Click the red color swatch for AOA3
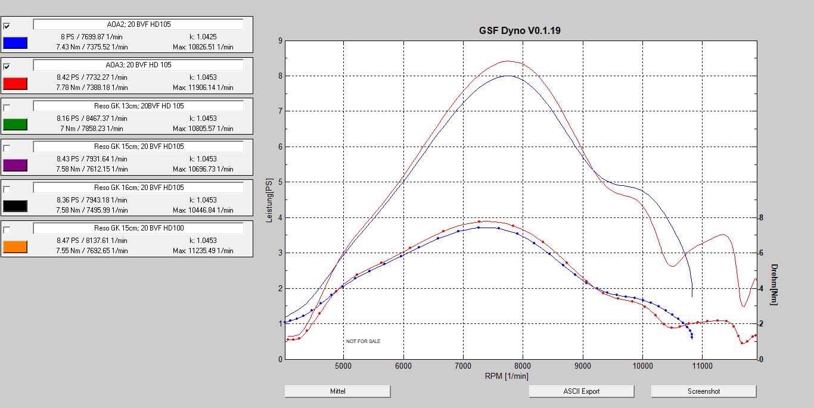Viewport: 814px width, 408px height. pyautogui.click(x=15, y=83)
